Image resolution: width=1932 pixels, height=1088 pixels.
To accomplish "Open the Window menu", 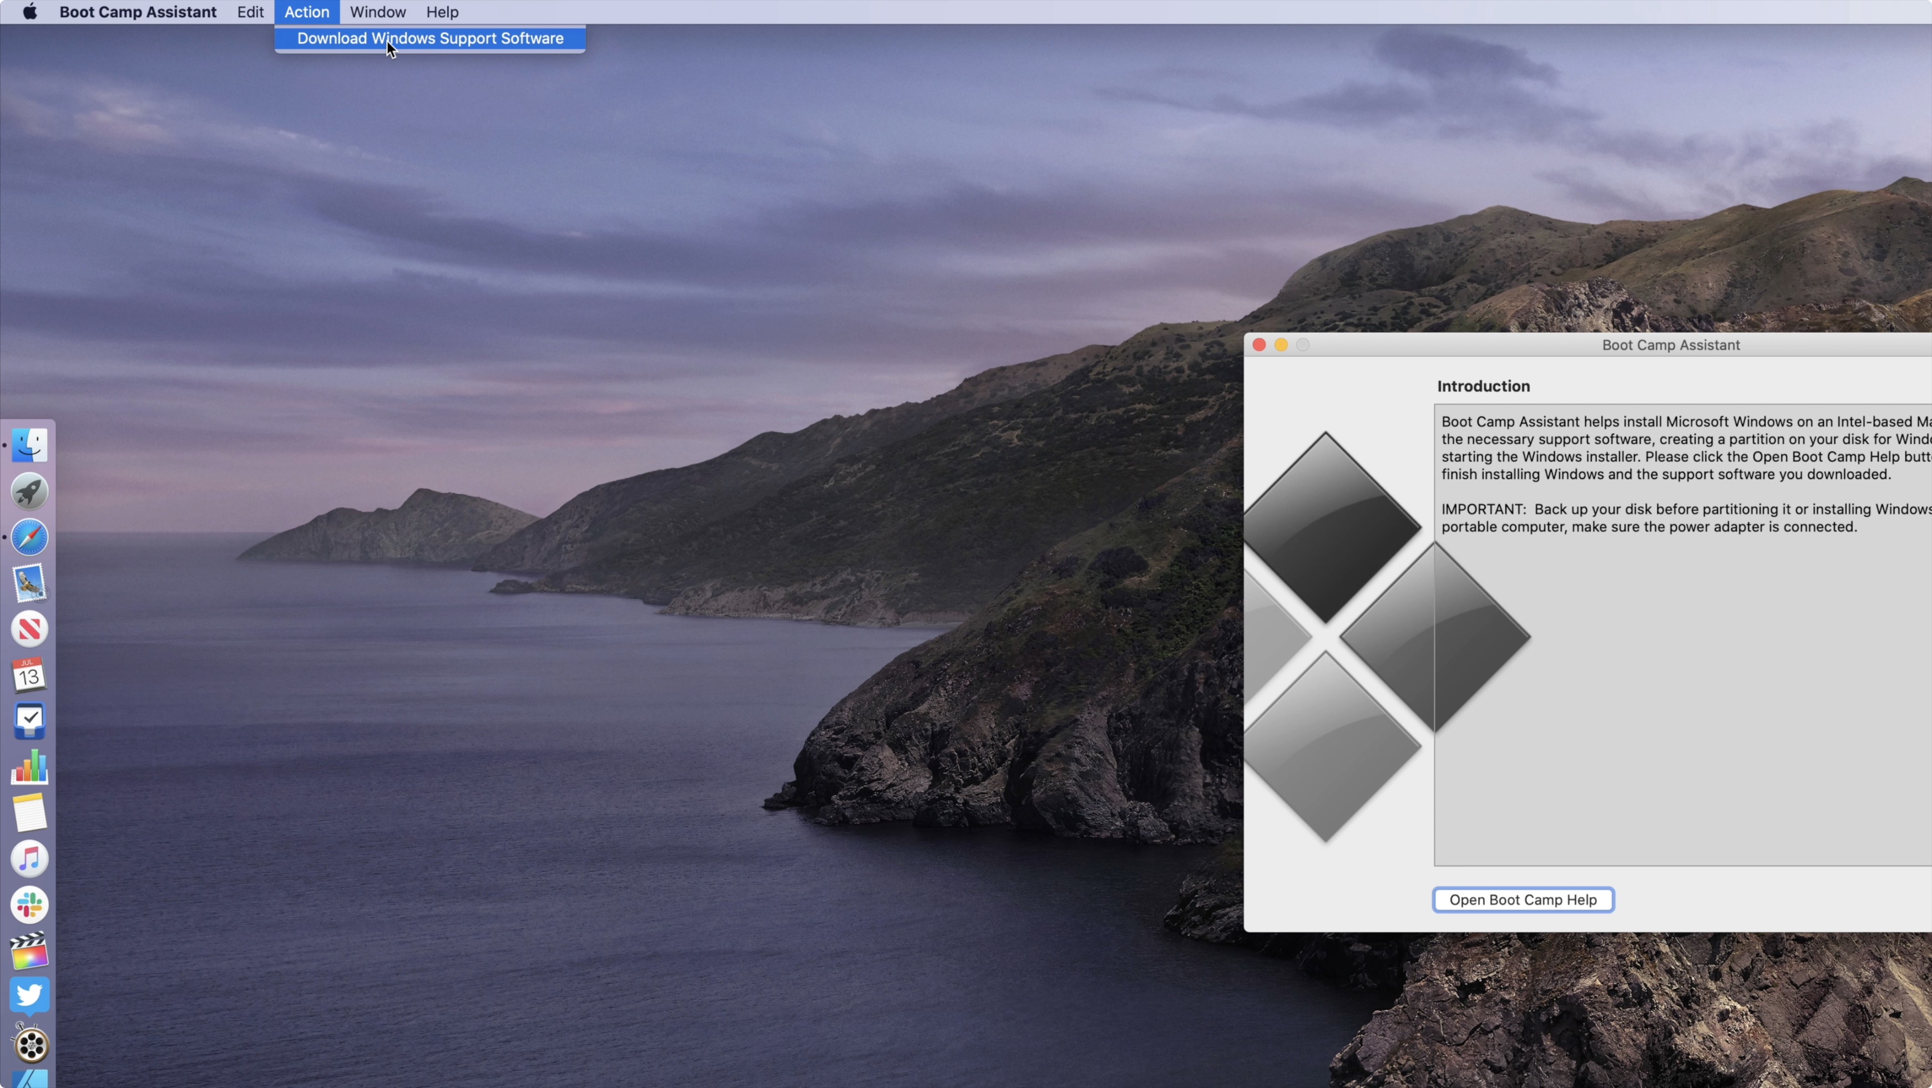I will pyautogui.click(x=377, y=12).
